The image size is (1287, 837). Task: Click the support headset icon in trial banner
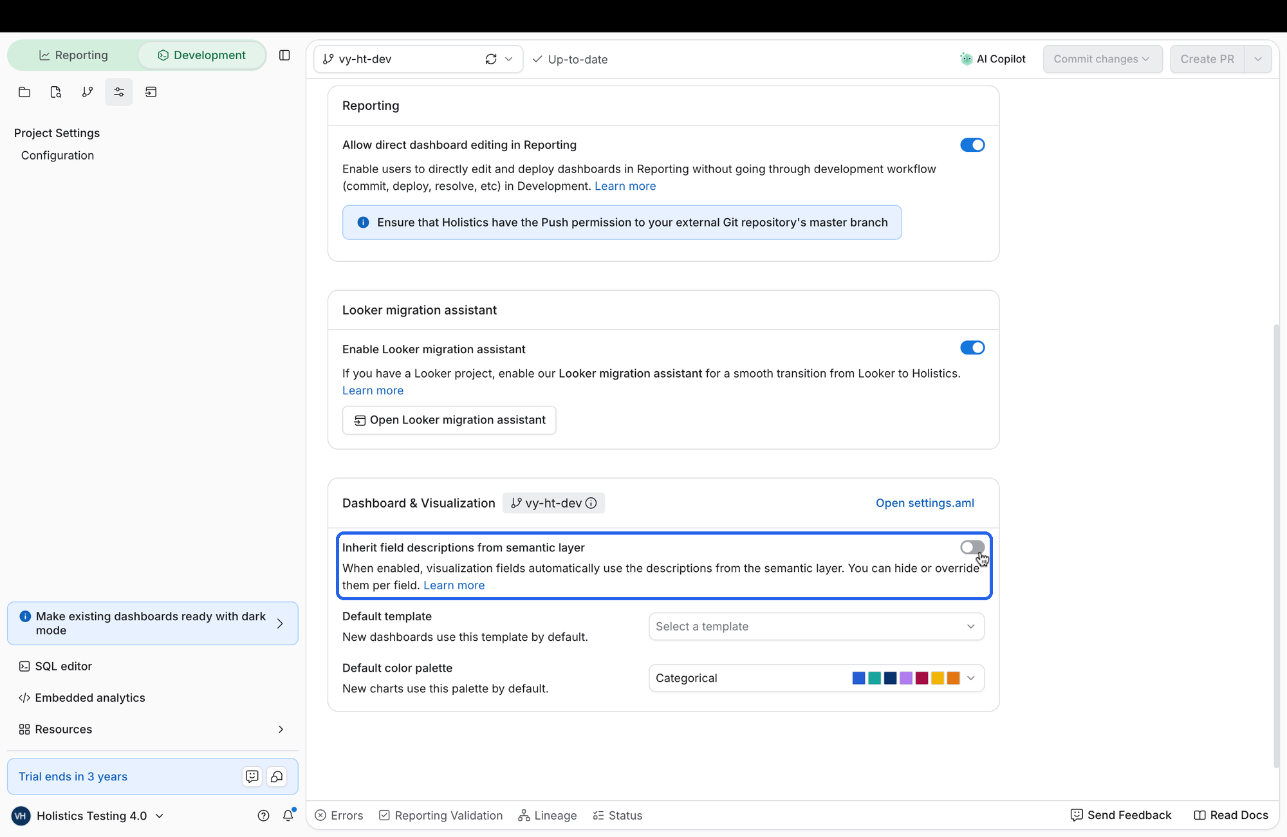pyautogui.click(x=277, y=777)
